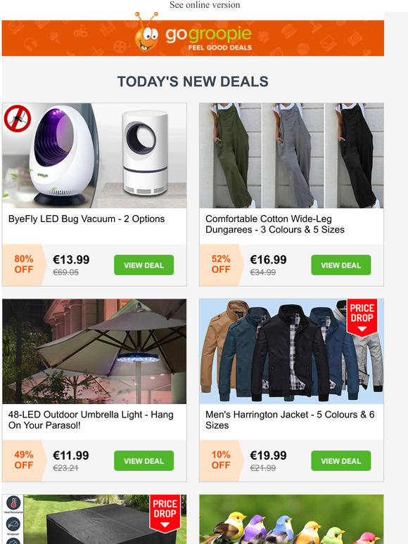Viewport: 408px width, 544px height.
Task: Click the windproof cloud icon
Action: point(13,524)
